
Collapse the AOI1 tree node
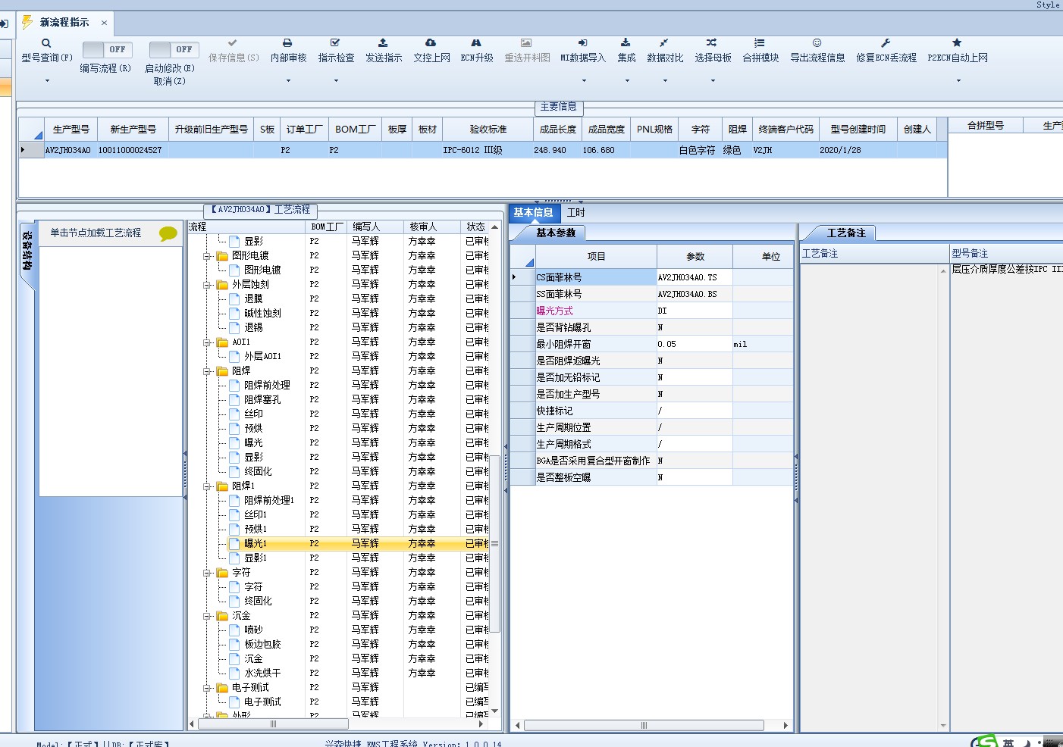point(207,342)
